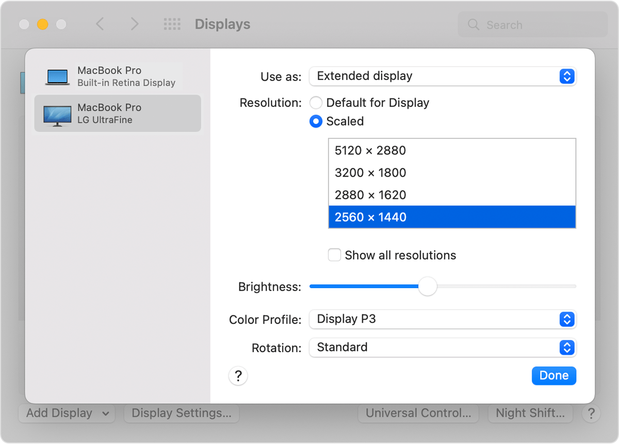The height and width of the screenshot is (444, 619).
Task: Click the help icon next to Night Shift
Action: click(591, 413)
